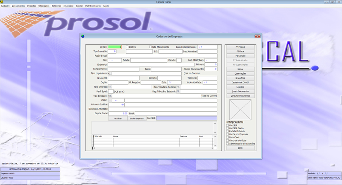Close the Cadastro de Empresas dialog
Screen dimensions: 342x185
[257, 36]
